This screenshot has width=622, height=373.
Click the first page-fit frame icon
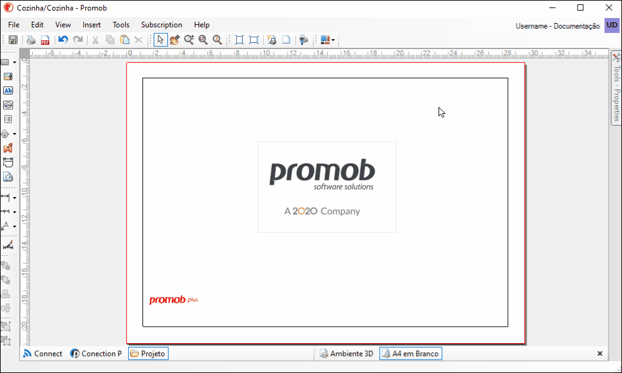(239, 40)
